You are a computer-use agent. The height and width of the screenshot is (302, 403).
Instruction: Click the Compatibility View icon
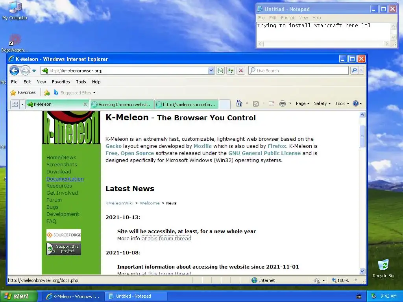click(220, 71)
